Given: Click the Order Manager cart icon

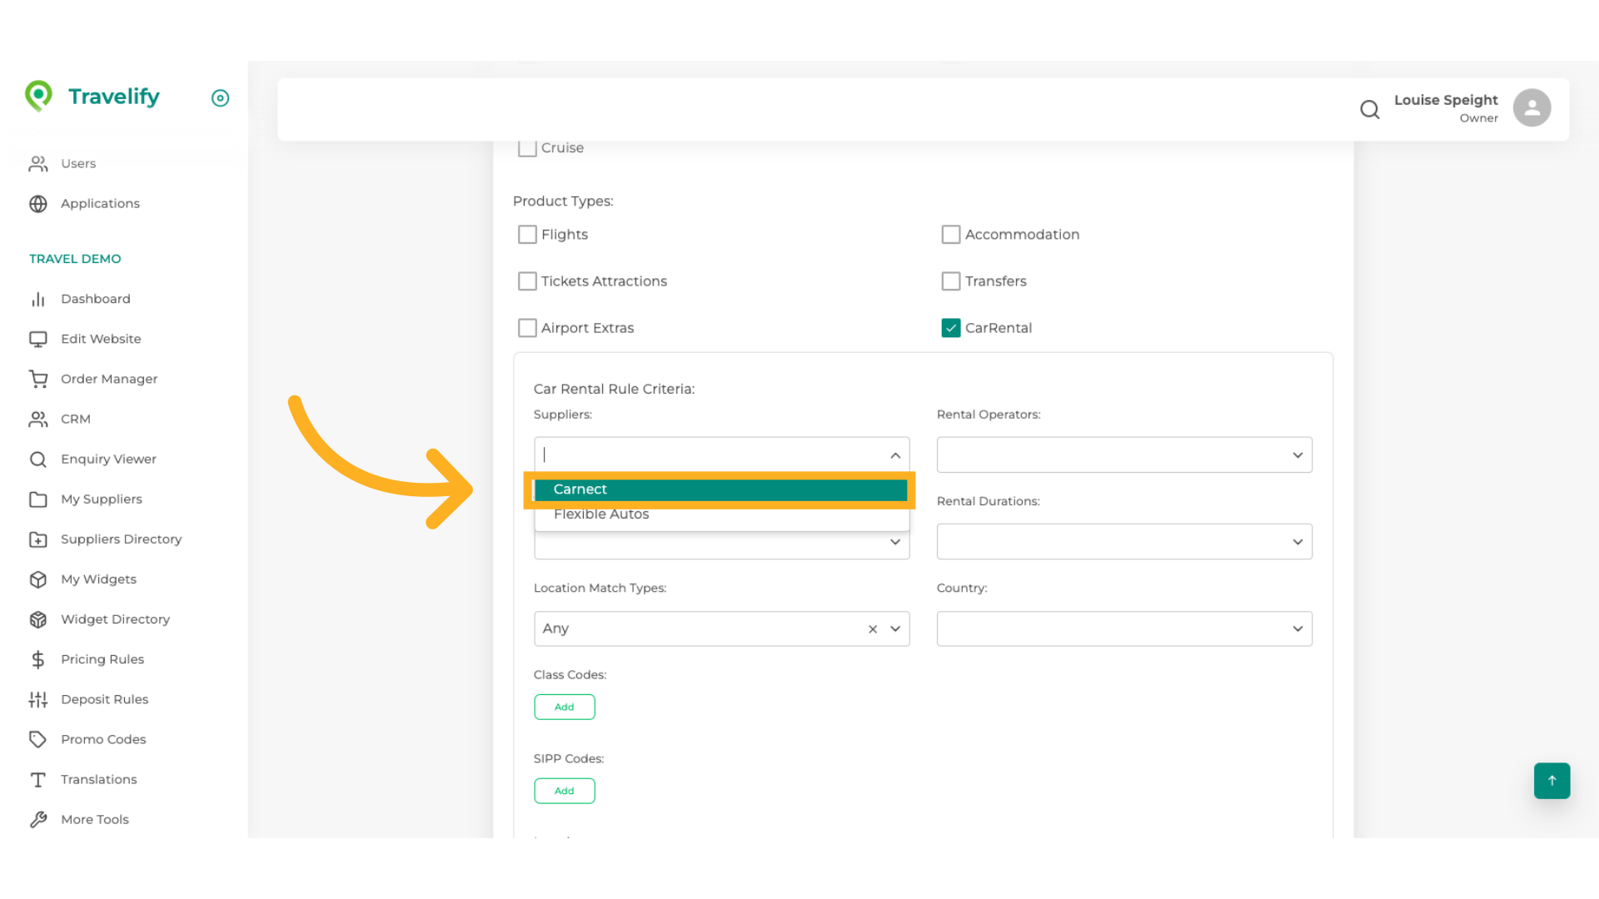Looking at the screenshot, I should pyautogui.click(x=38, y=379).
